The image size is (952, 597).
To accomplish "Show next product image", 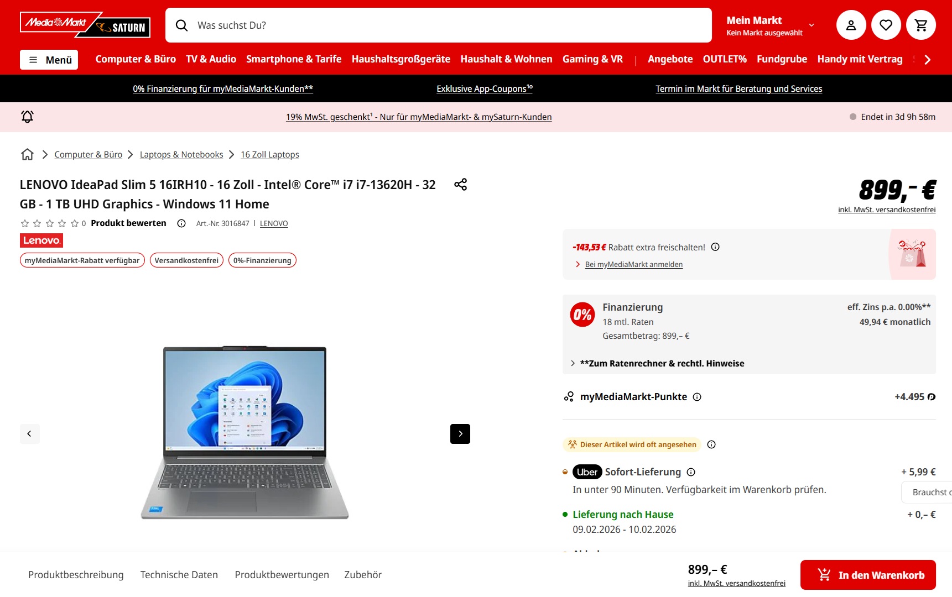I will coord(460,434).
